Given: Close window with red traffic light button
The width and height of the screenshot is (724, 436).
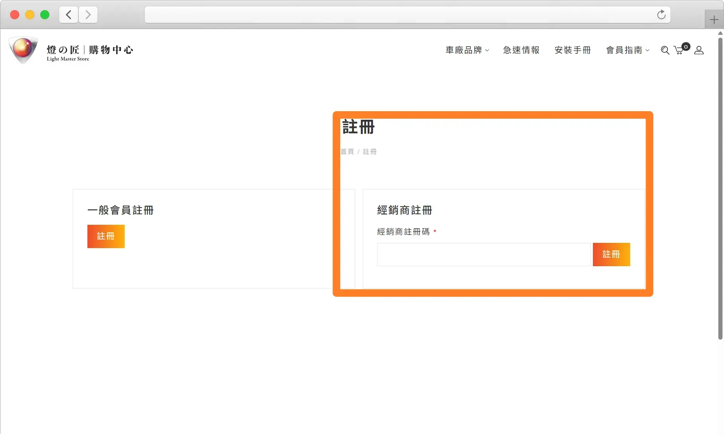Looking at the screenshot, I should 15,15.
